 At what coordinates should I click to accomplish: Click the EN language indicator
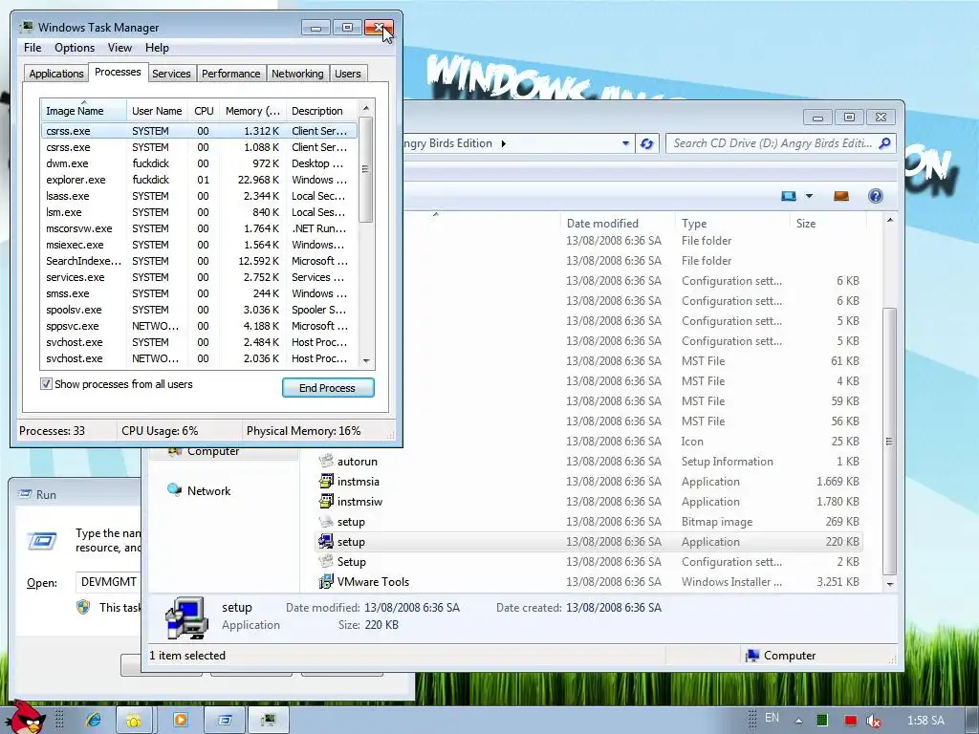(x=772, y=718)
